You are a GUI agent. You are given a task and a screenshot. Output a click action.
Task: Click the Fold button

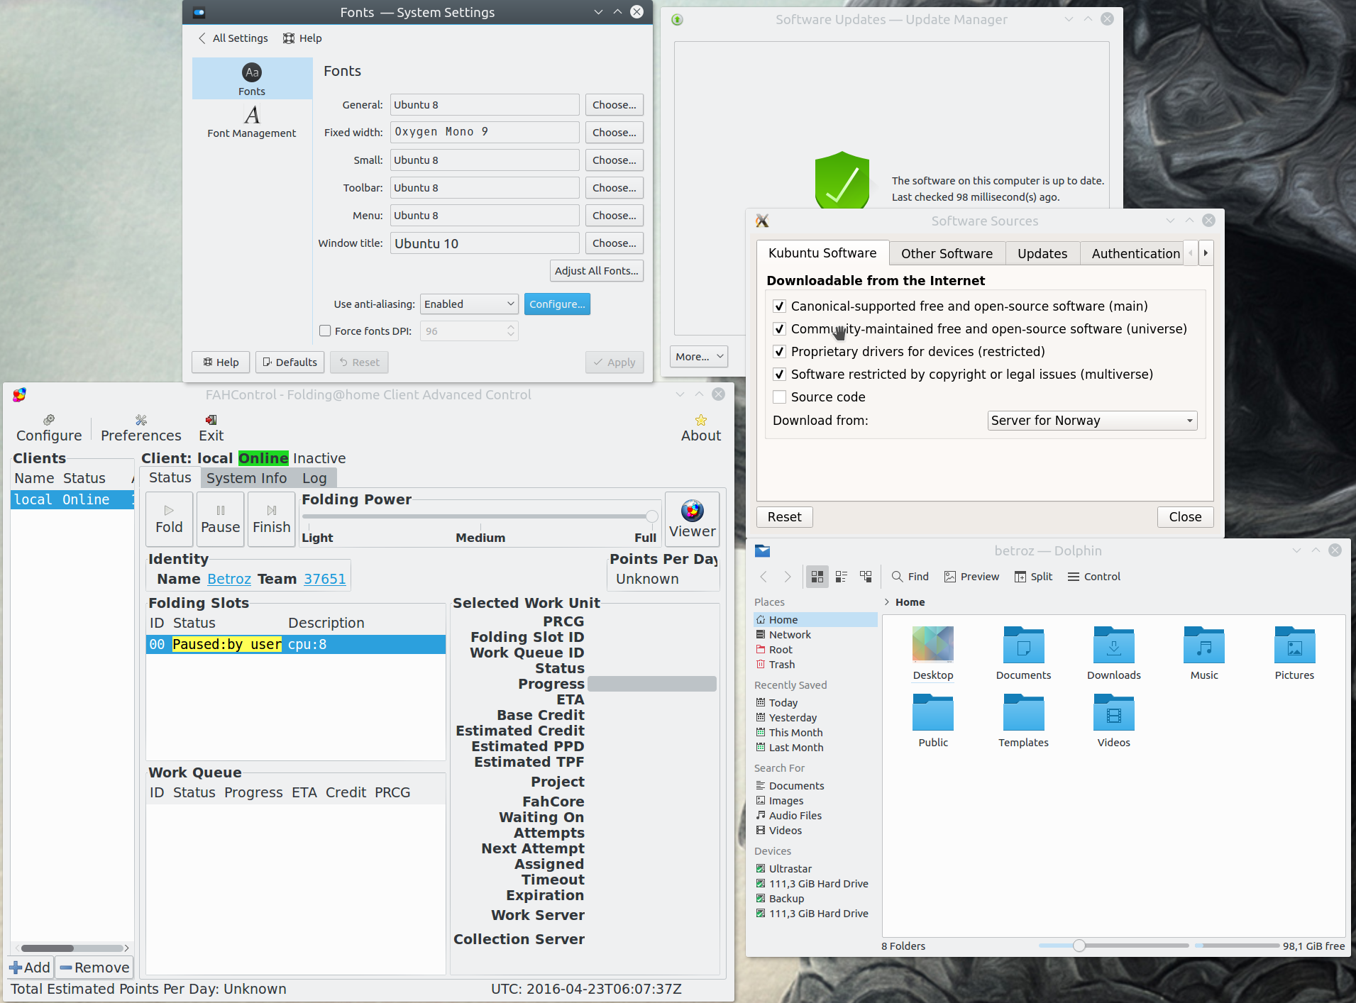pyautogui.click(x=169, y=519)
